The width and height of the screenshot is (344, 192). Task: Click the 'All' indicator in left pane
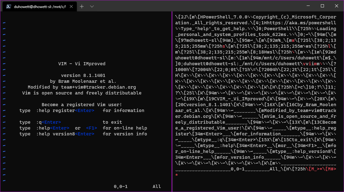click(157, 186)
